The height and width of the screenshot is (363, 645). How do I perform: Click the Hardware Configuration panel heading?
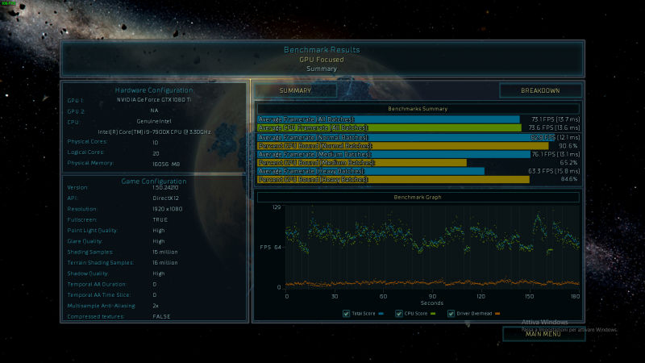(x=153, y=90)
